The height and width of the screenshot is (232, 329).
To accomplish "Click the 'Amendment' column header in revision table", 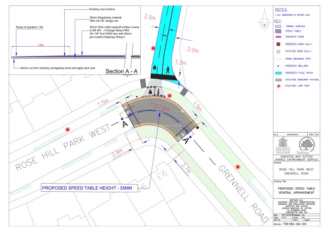I will 293,134.
